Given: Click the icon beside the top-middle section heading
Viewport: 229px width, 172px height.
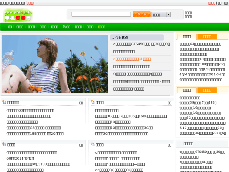Looking at the screenshot, I should tap(93, 102).
